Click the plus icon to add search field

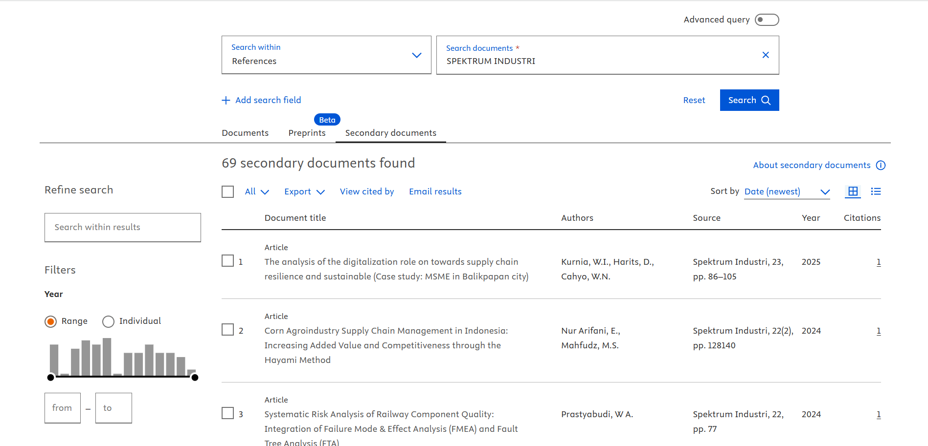tap(226, 100)
